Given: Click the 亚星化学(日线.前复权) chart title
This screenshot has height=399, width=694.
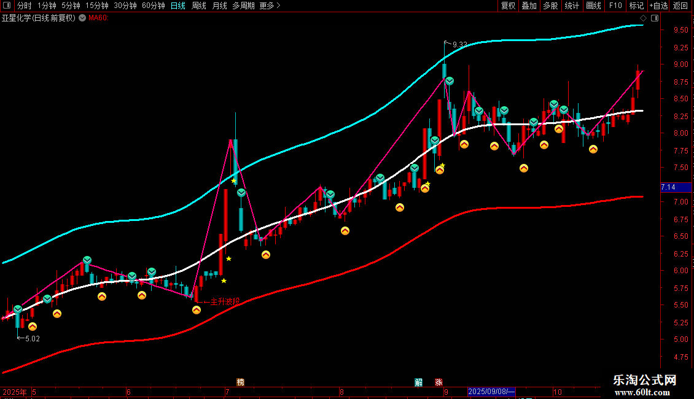Looking at the screenshot, I should pyautogui.click(x=39, y=18).
